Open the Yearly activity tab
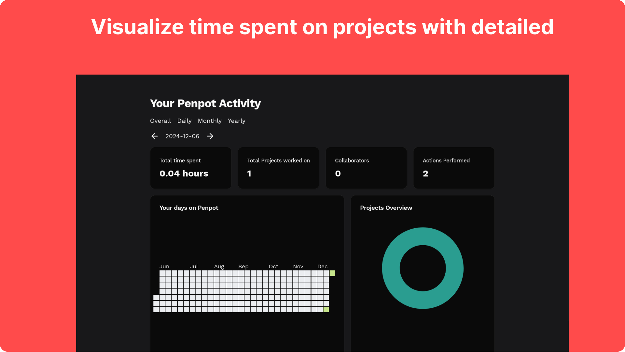Viewport: 625px width, 352px height. click(236, 121)
